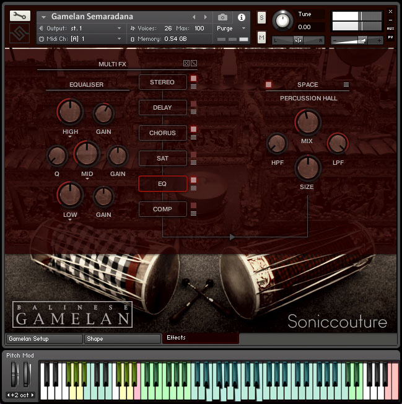402x404 pixels.
Task: Go to the previous instrument preset arrow
Action: pos(194,17)
